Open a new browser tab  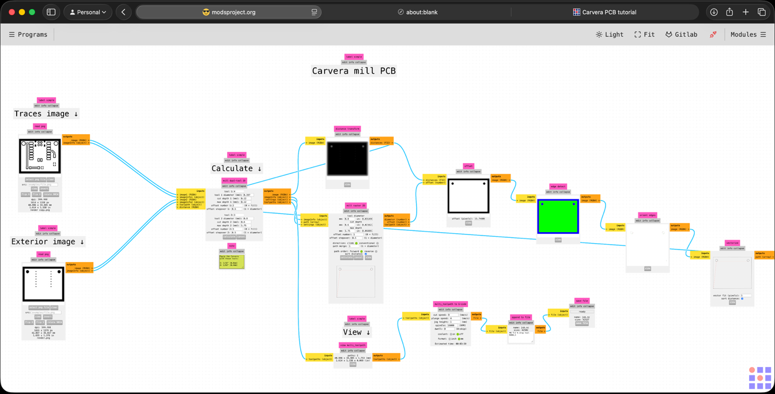pos(746,12)
